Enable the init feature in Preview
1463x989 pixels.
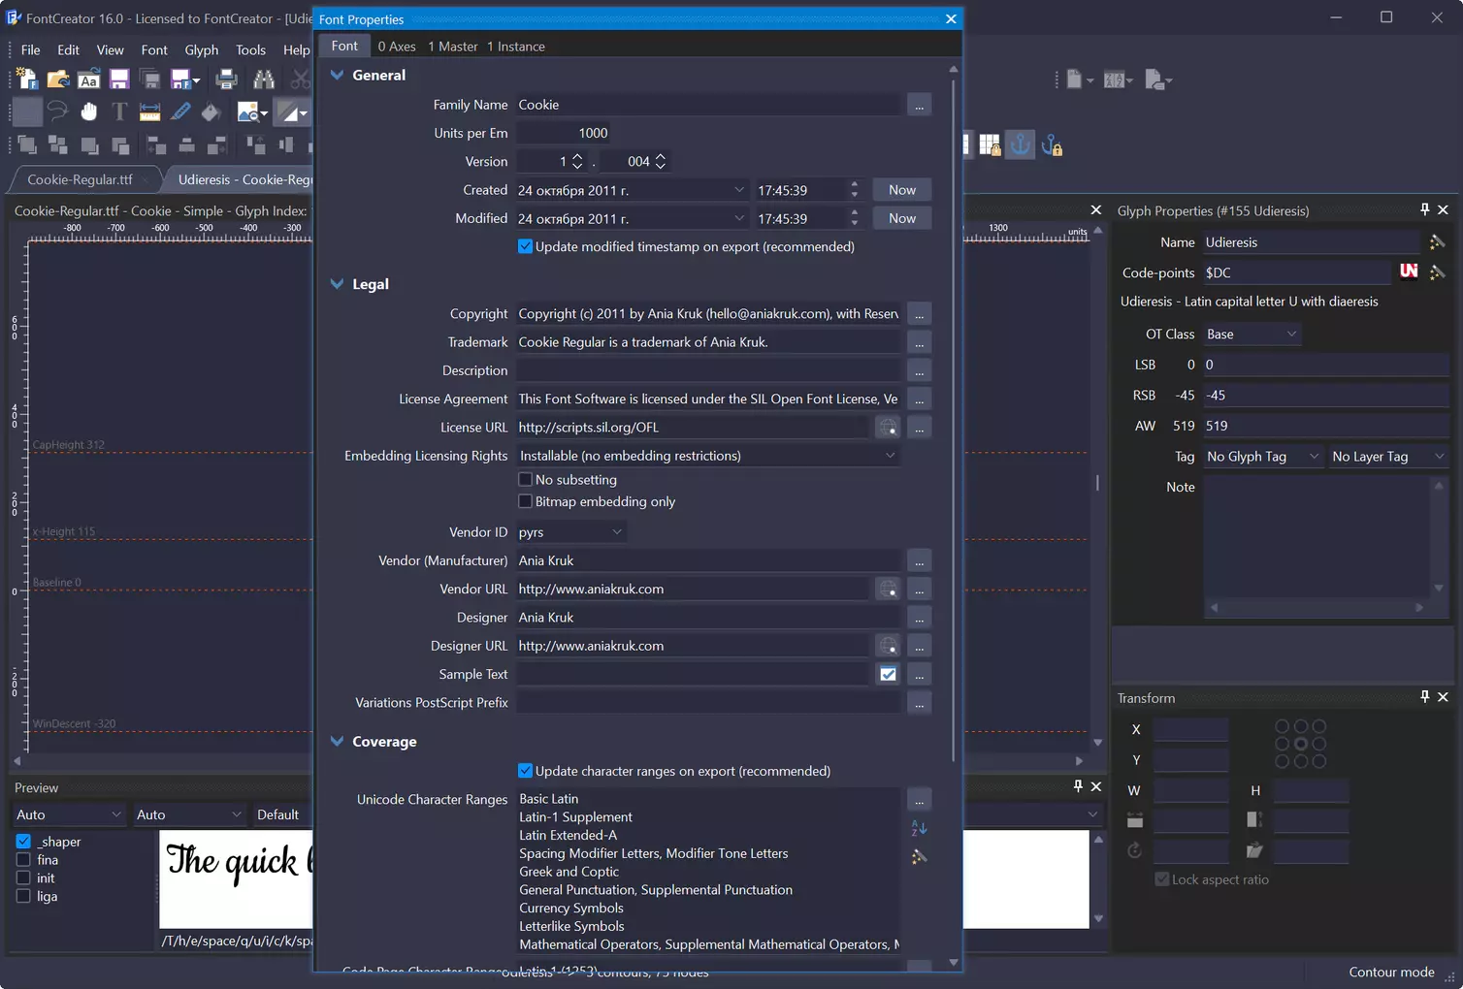pos(23,878)
